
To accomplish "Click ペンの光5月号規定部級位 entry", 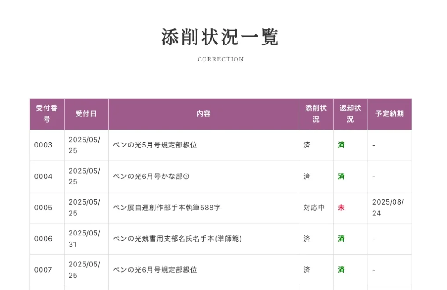I will (155, 145).
